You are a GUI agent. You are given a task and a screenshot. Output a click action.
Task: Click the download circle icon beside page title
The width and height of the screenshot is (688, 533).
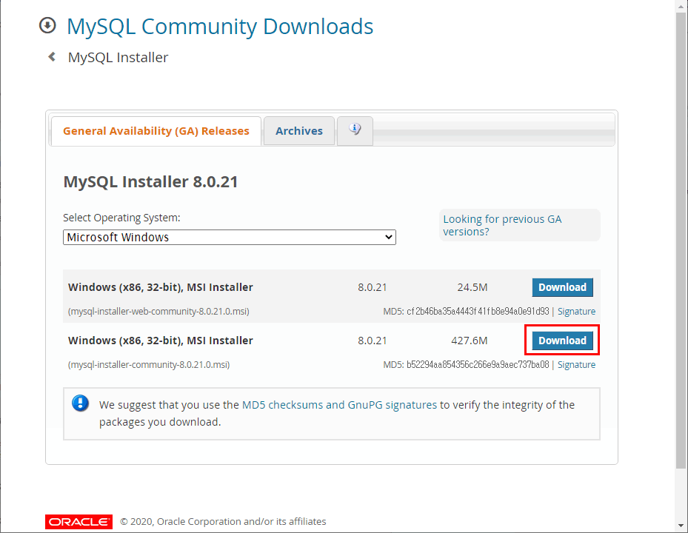(47, 25)
